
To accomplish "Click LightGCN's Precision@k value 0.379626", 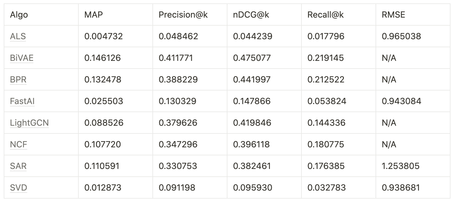I will pos(178,123).
